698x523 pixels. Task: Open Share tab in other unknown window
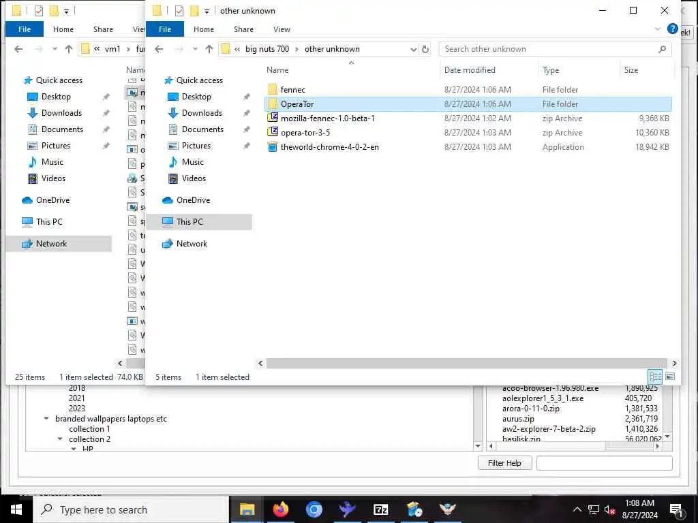pyautogui.click(x=243, y=29)
